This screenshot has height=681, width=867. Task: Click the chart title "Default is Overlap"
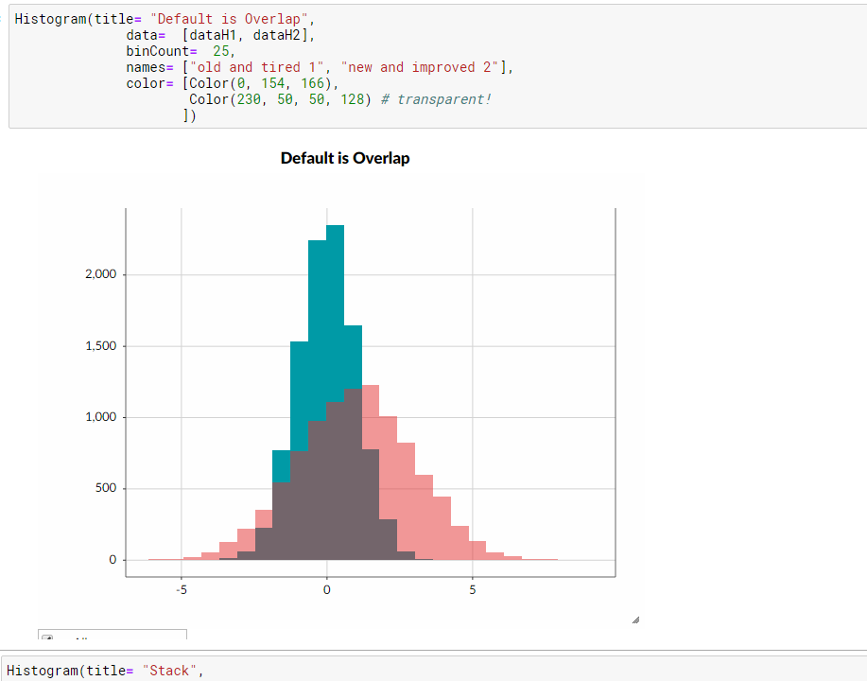click(x=345, y=158)
